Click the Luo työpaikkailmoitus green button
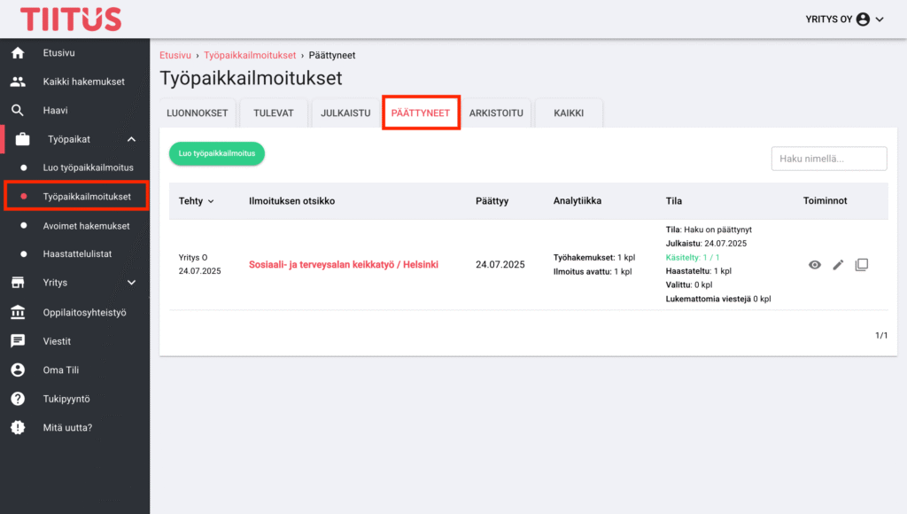 click(217, 153)
